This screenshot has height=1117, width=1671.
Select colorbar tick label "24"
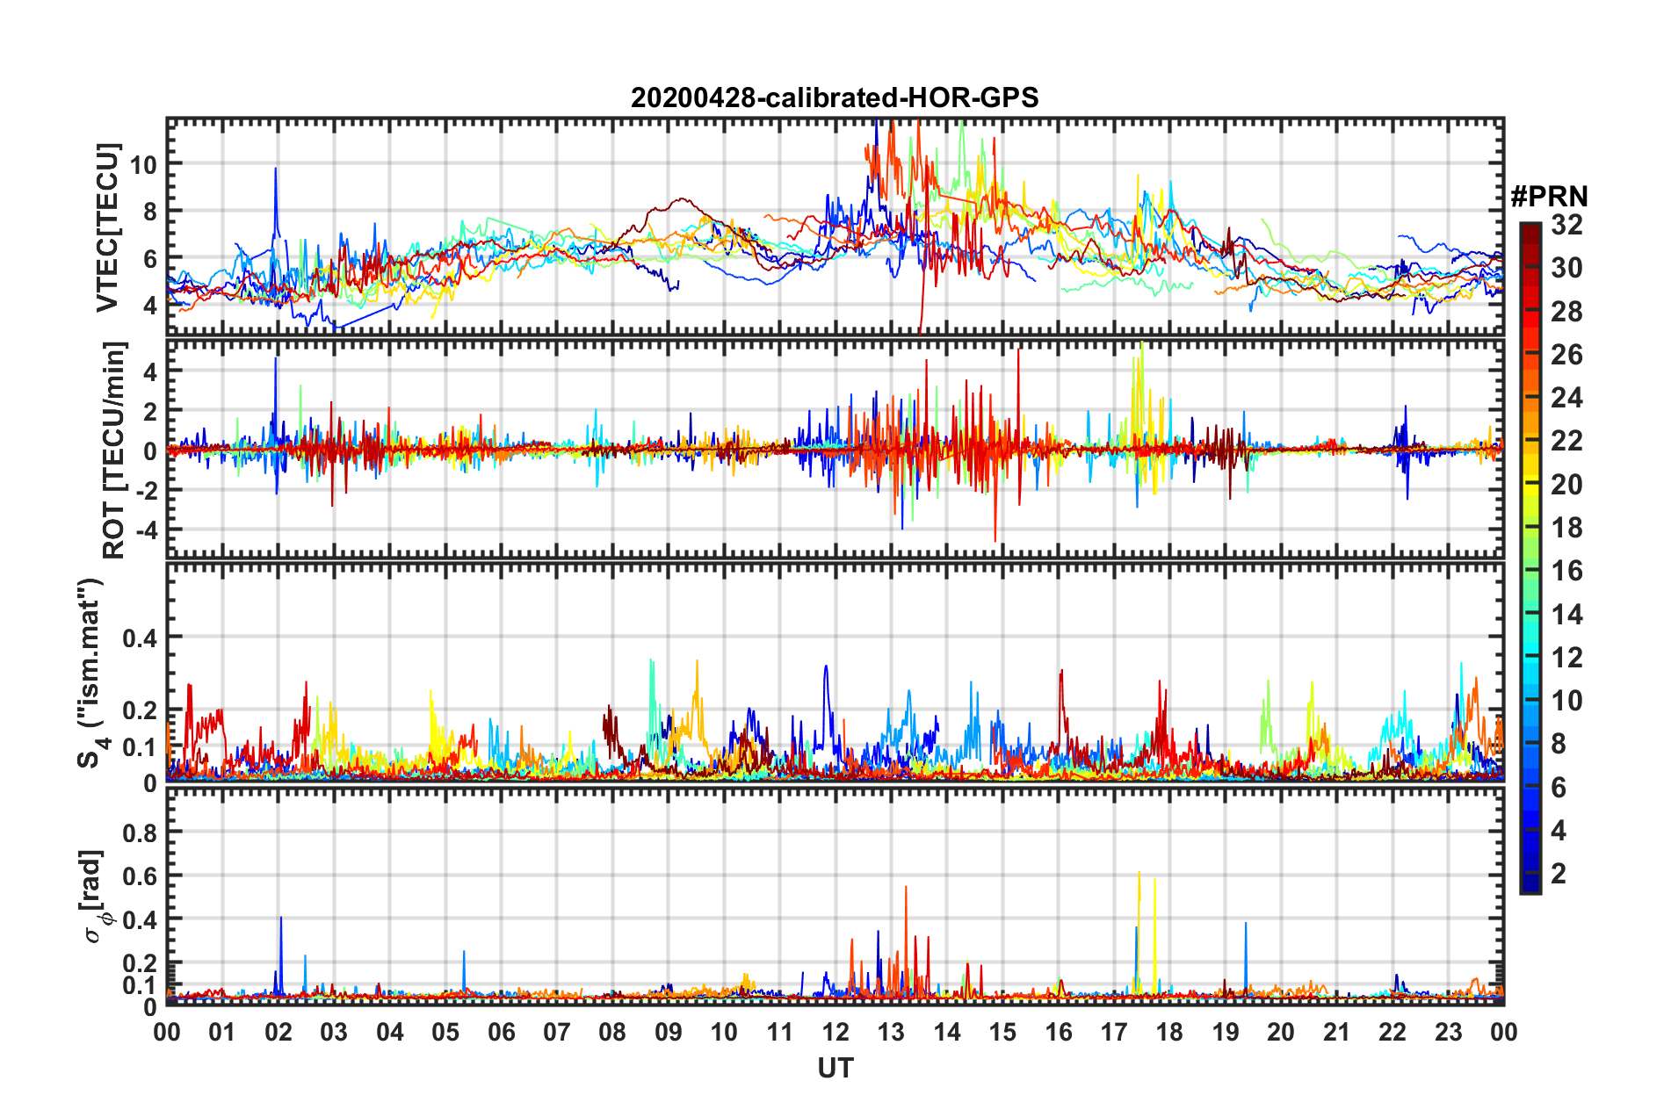[1566, 398]
